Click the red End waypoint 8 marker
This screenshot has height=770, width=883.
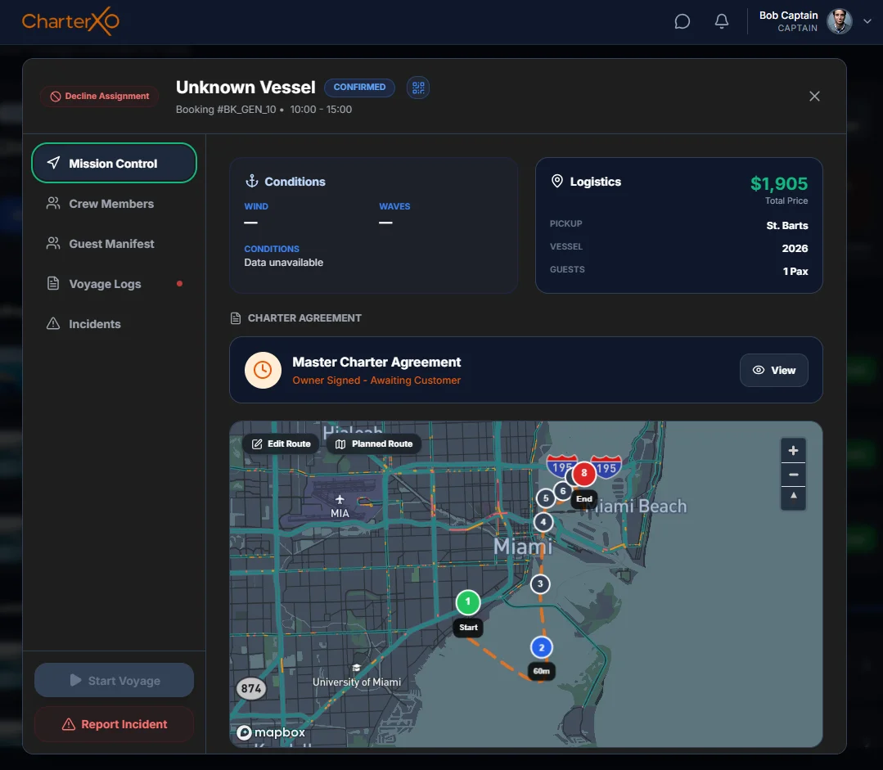(x=584, y=473)
